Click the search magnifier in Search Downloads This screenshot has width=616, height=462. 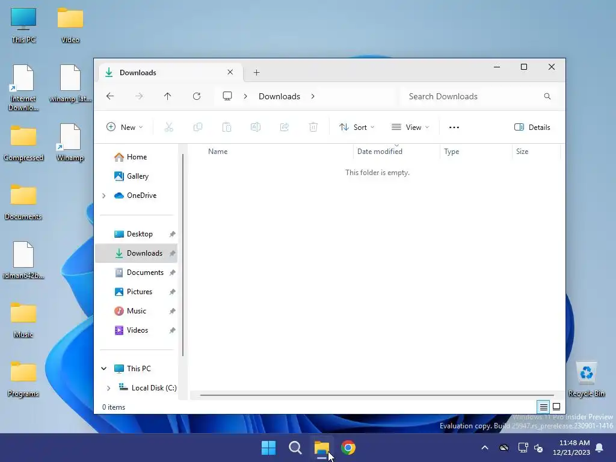[x=547, y=96]
